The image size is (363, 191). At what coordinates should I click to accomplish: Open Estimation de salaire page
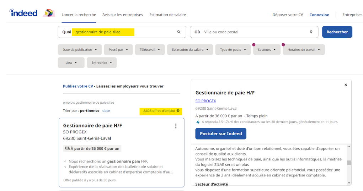tap(167, 15)
